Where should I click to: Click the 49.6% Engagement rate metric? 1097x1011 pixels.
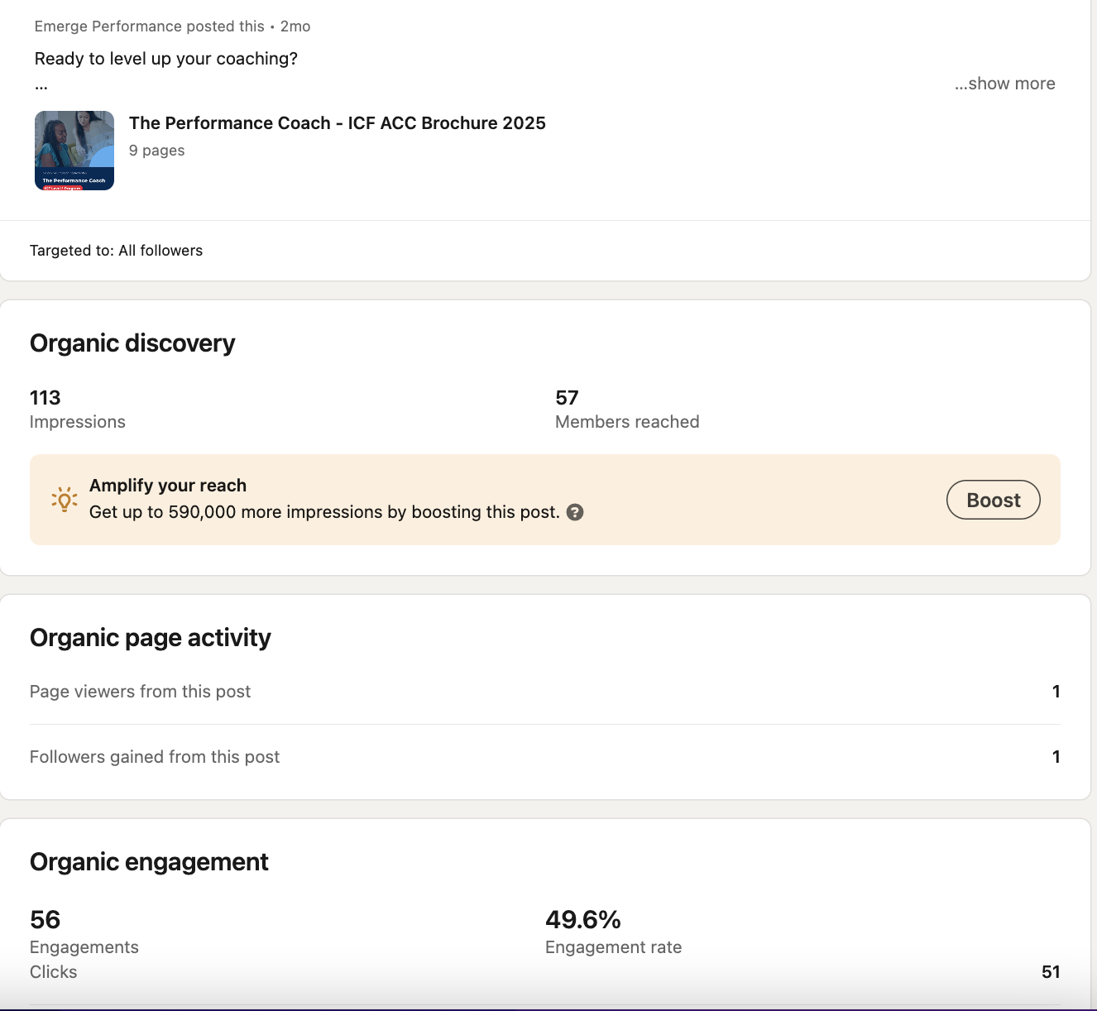pos(613,932)
